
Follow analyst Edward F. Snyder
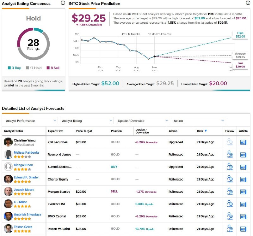click(x=230, y=179)
